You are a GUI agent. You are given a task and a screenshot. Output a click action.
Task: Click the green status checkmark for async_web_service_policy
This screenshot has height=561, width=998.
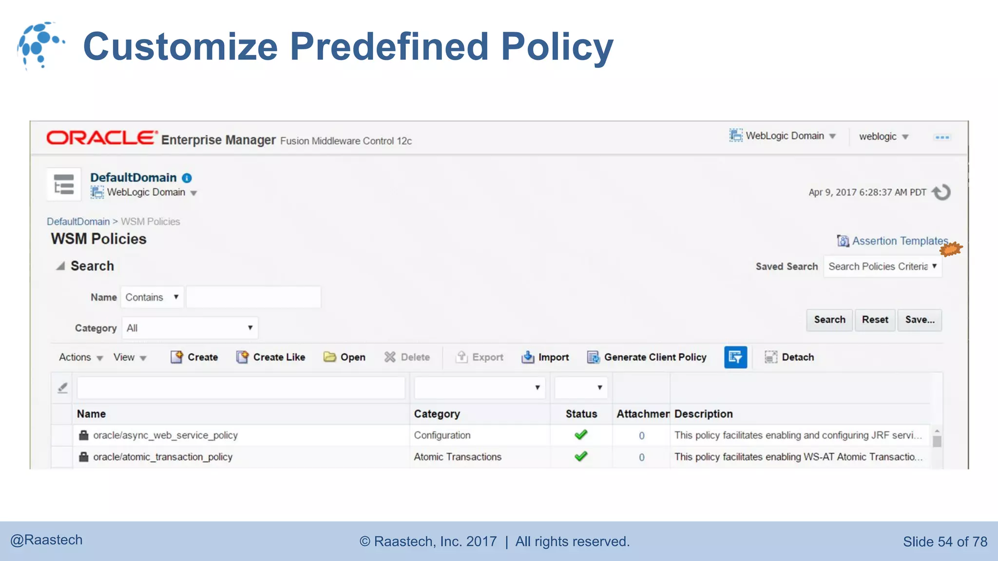click(581, 435)
